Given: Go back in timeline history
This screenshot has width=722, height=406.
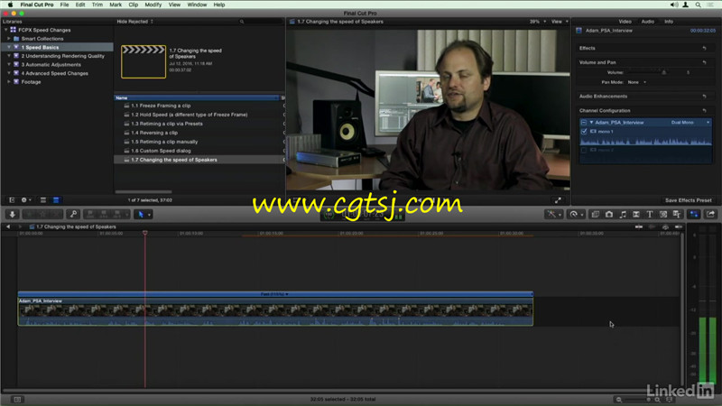Looking at the screenshot, I should (x=8, y=227).
